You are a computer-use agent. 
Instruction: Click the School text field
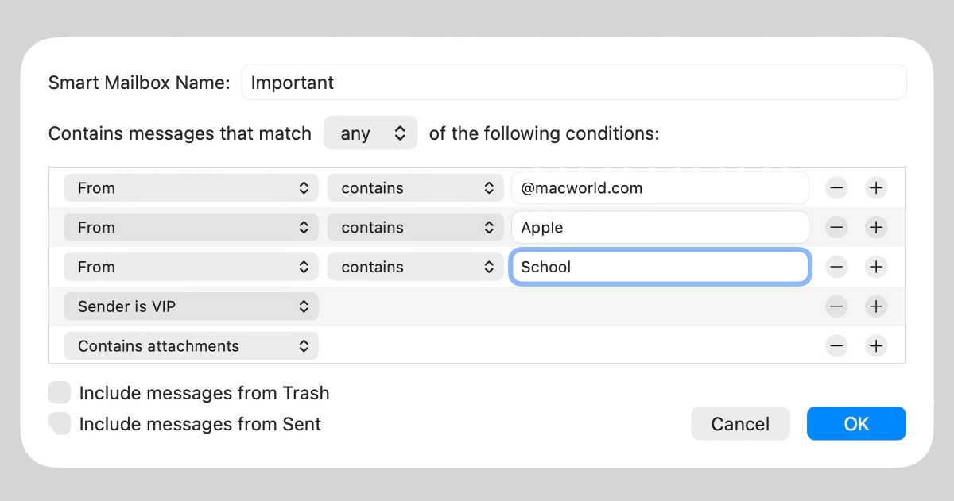pos(660,267)
